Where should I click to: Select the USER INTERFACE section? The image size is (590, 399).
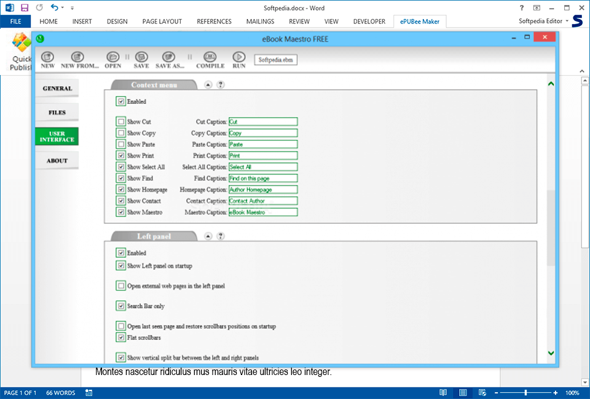(57, 136)
